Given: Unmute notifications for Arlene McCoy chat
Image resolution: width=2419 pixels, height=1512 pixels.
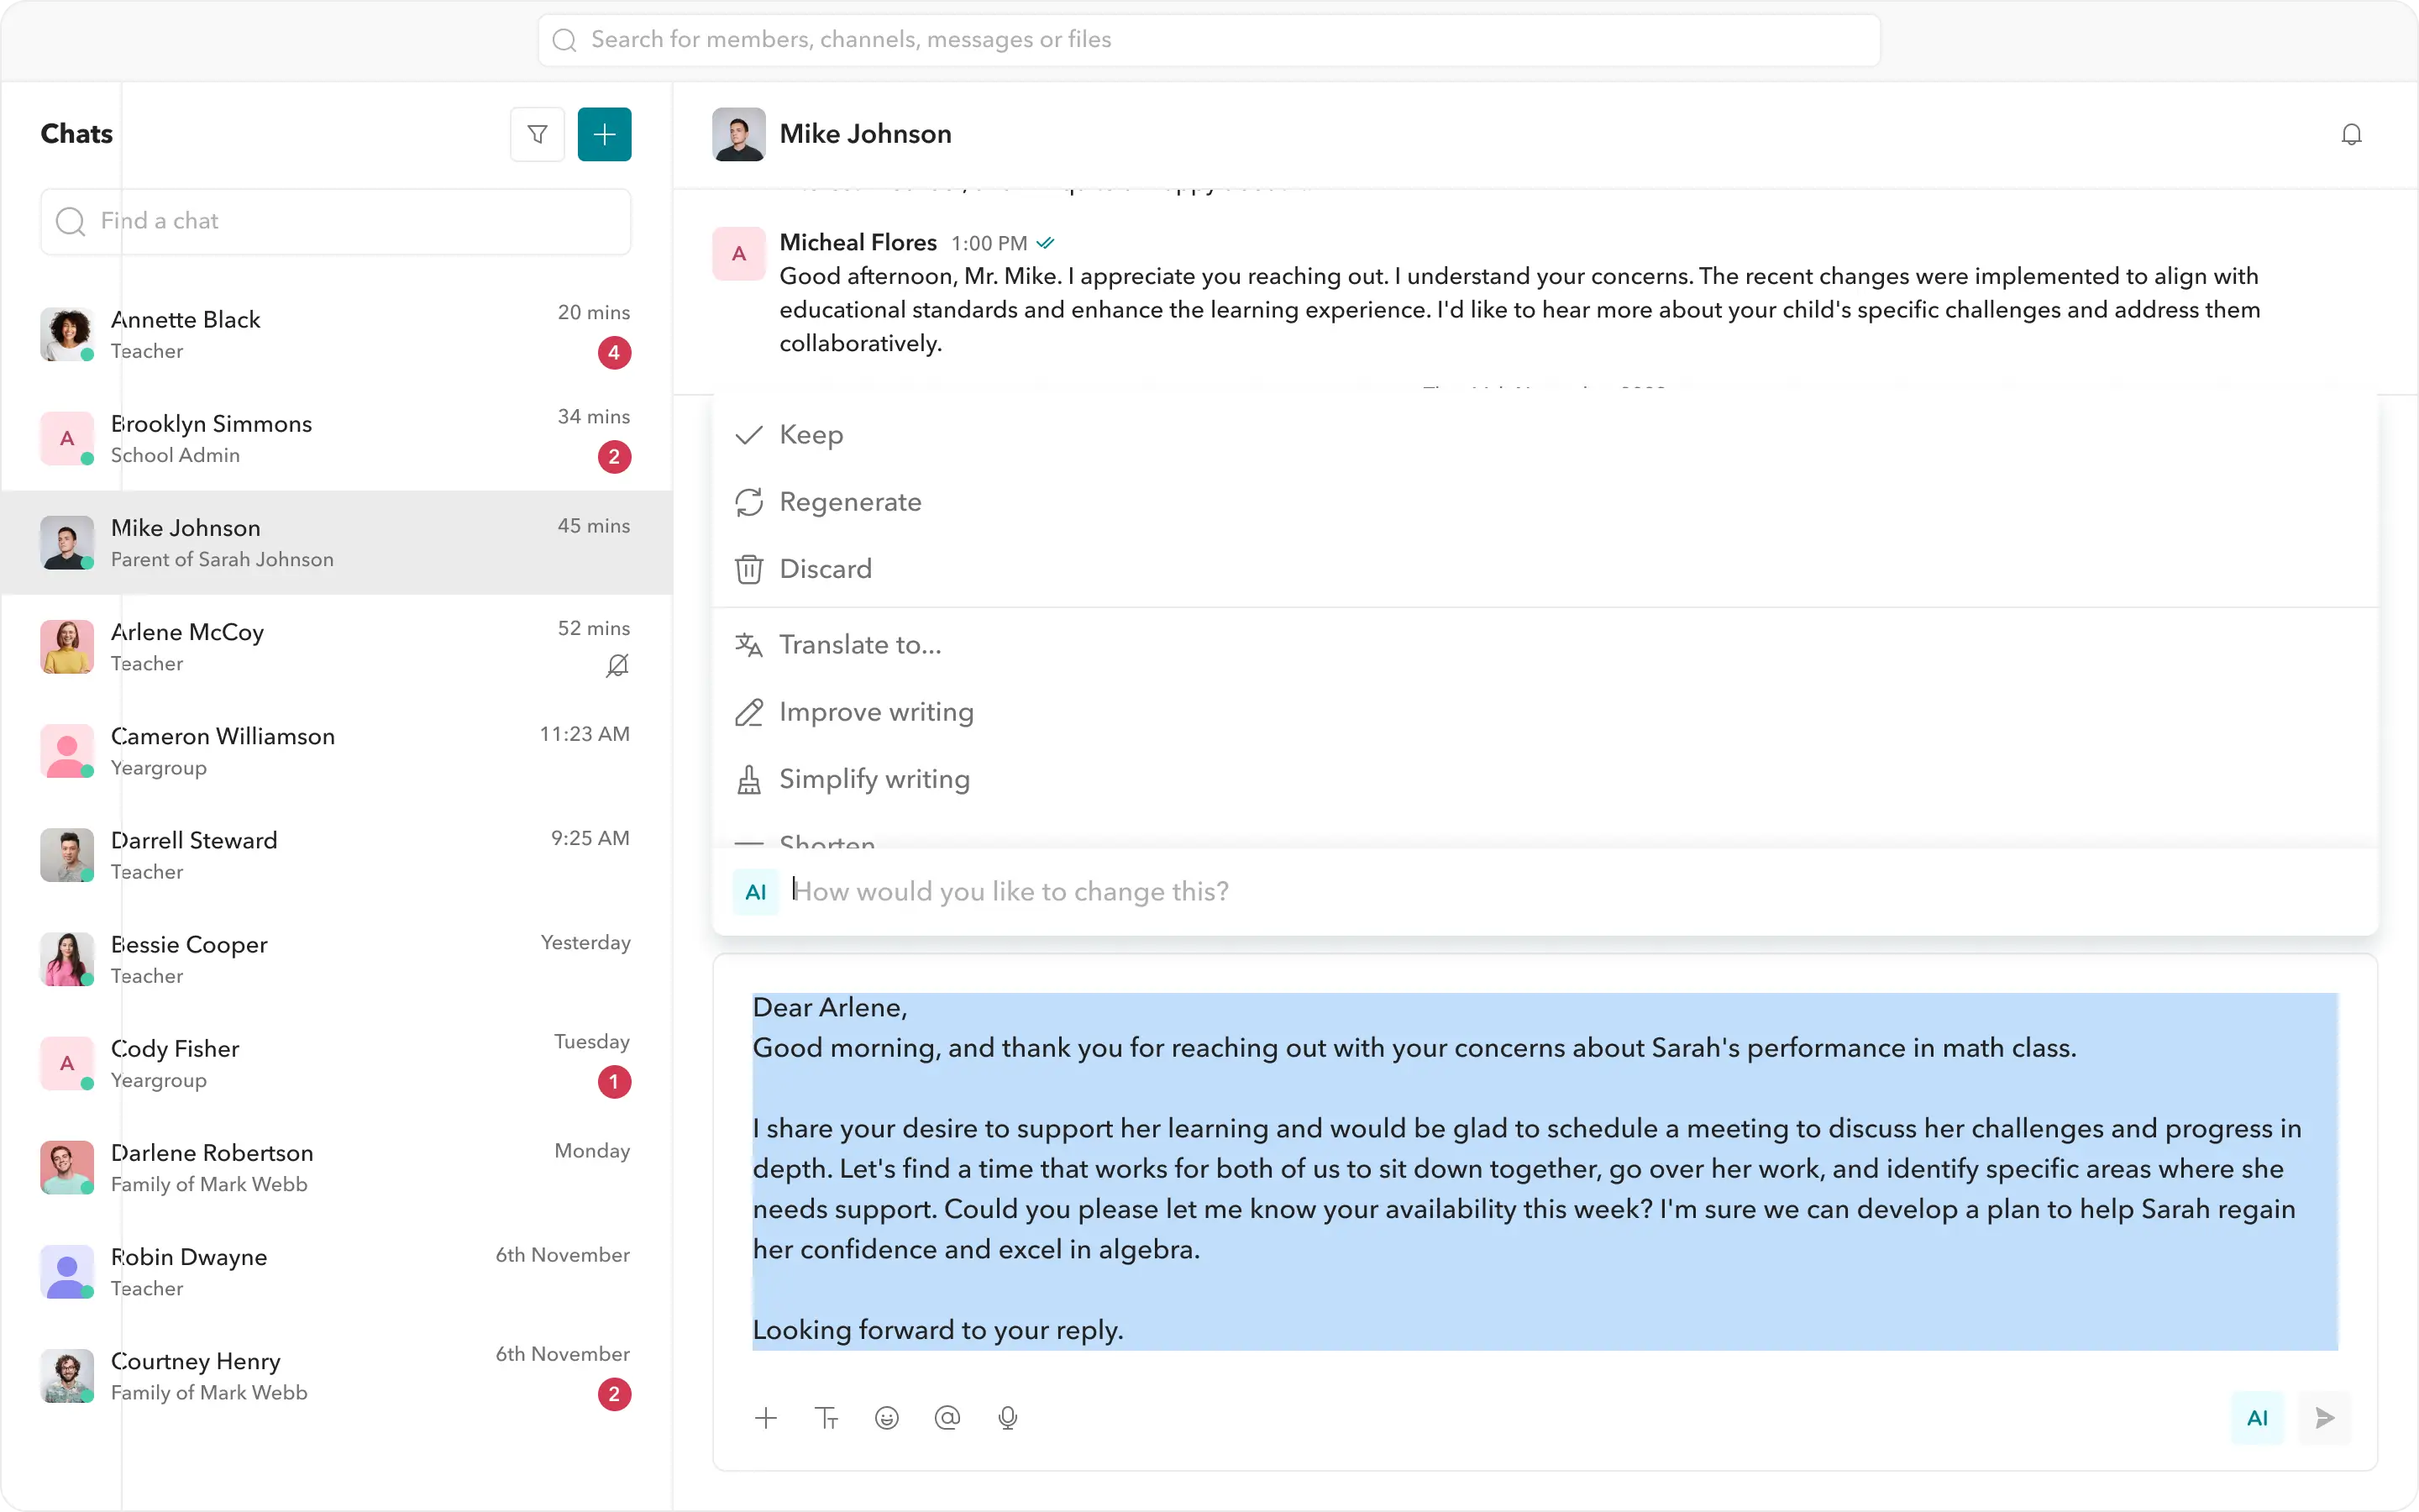Looking at the screenshot, I should (617, 665).
